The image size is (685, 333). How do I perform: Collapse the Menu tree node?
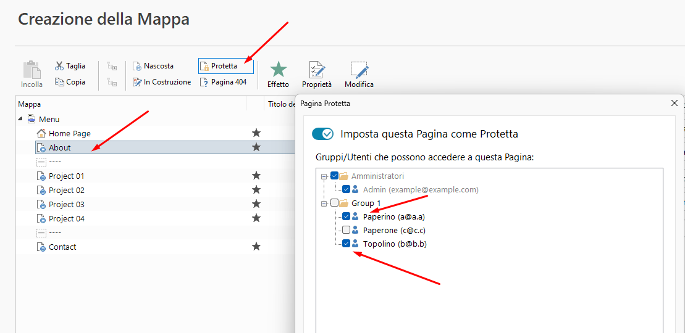[20, 120]
